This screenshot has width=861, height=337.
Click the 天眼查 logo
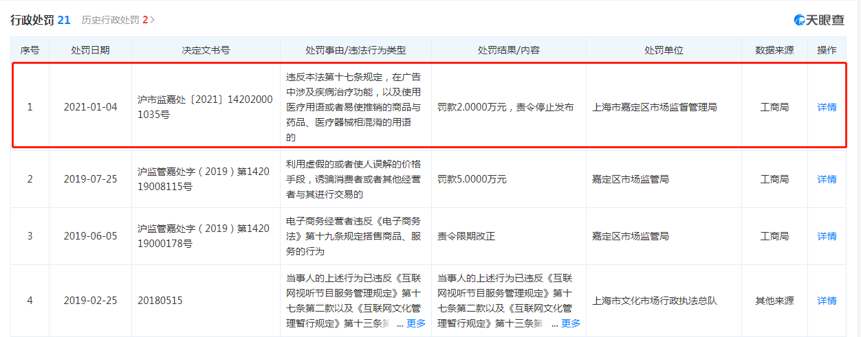click(819, 20)
